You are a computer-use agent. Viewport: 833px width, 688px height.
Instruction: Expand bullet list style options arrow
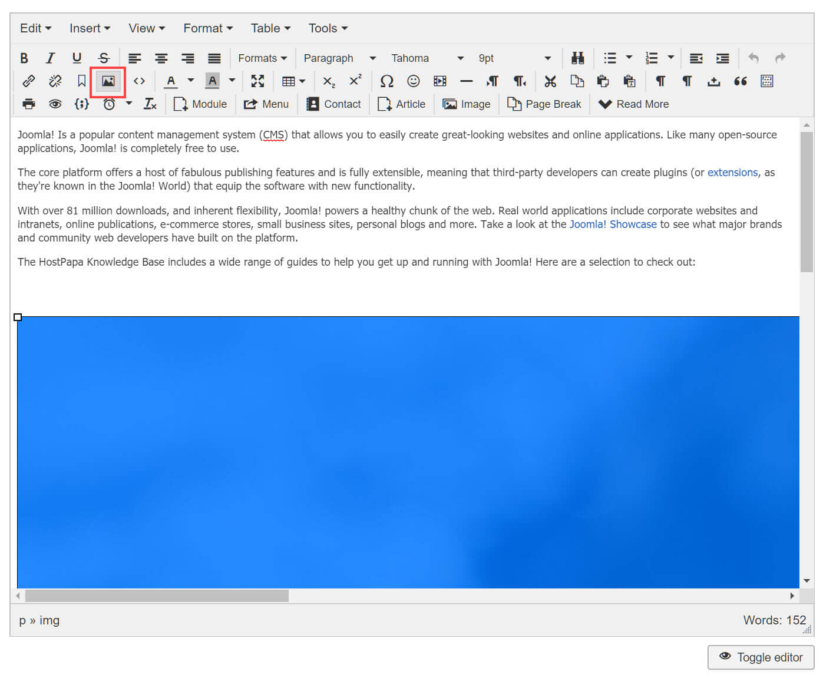tap(629, 58)
